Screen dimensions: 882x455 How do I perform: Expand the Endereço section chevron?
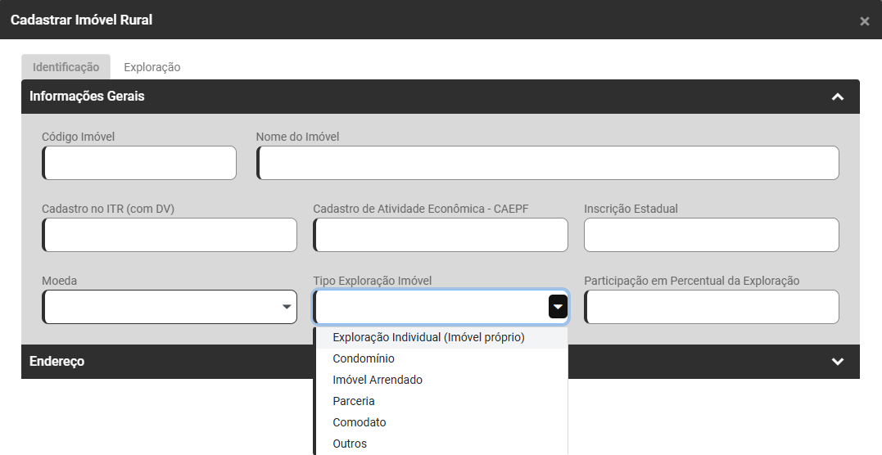[837, 361]
